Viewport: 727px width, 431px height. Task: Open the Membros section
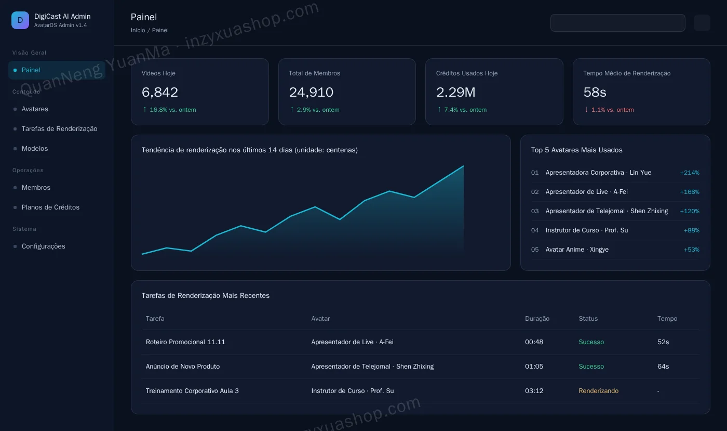[57, 188]
